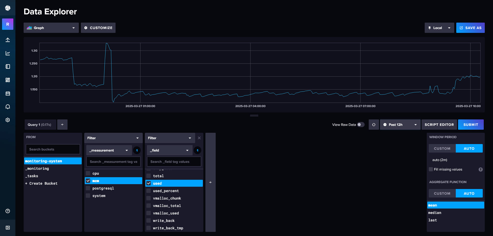Viewport: 493px width, 236px height.
Task: Click the SUBMIT button
Action: coord(470,125)
